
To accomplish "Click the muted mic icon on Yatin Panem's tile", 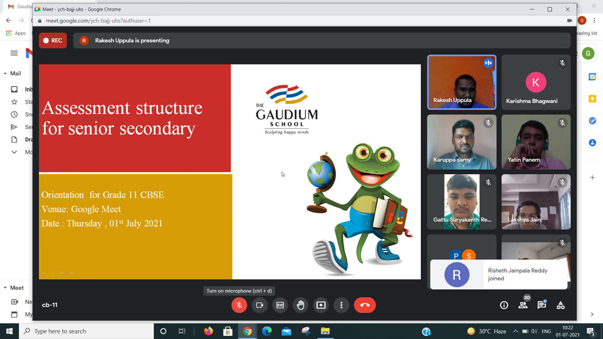I will pyautogui.click(x=562, y=122).
